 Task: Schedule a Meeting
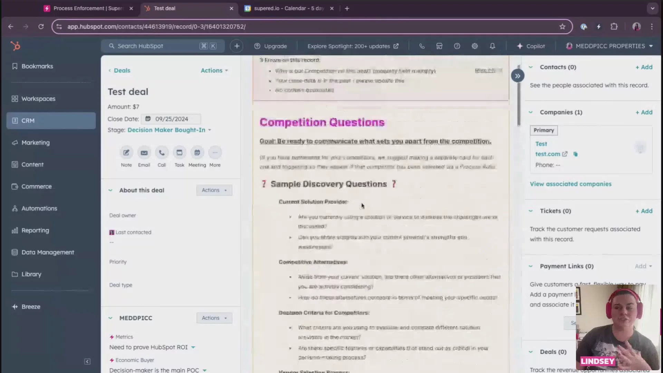pos(197,152)
